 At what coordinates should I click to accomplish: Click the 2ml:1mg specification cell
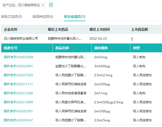click(x=101, y=93)
